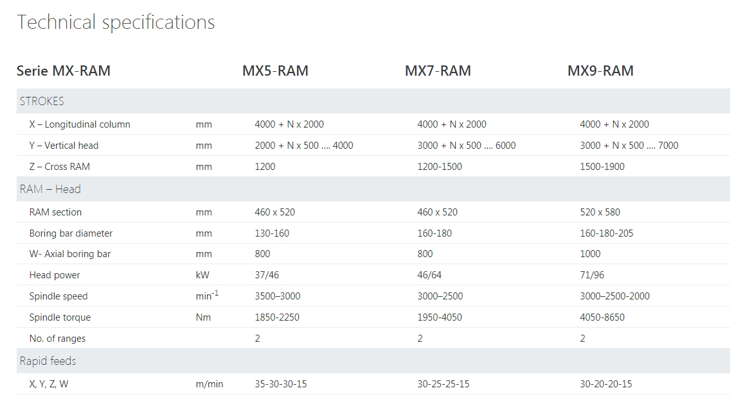Click the 'W- Axial boring bar' row label
The height and width of the screenshot is (404, 743).
(70, 254)
